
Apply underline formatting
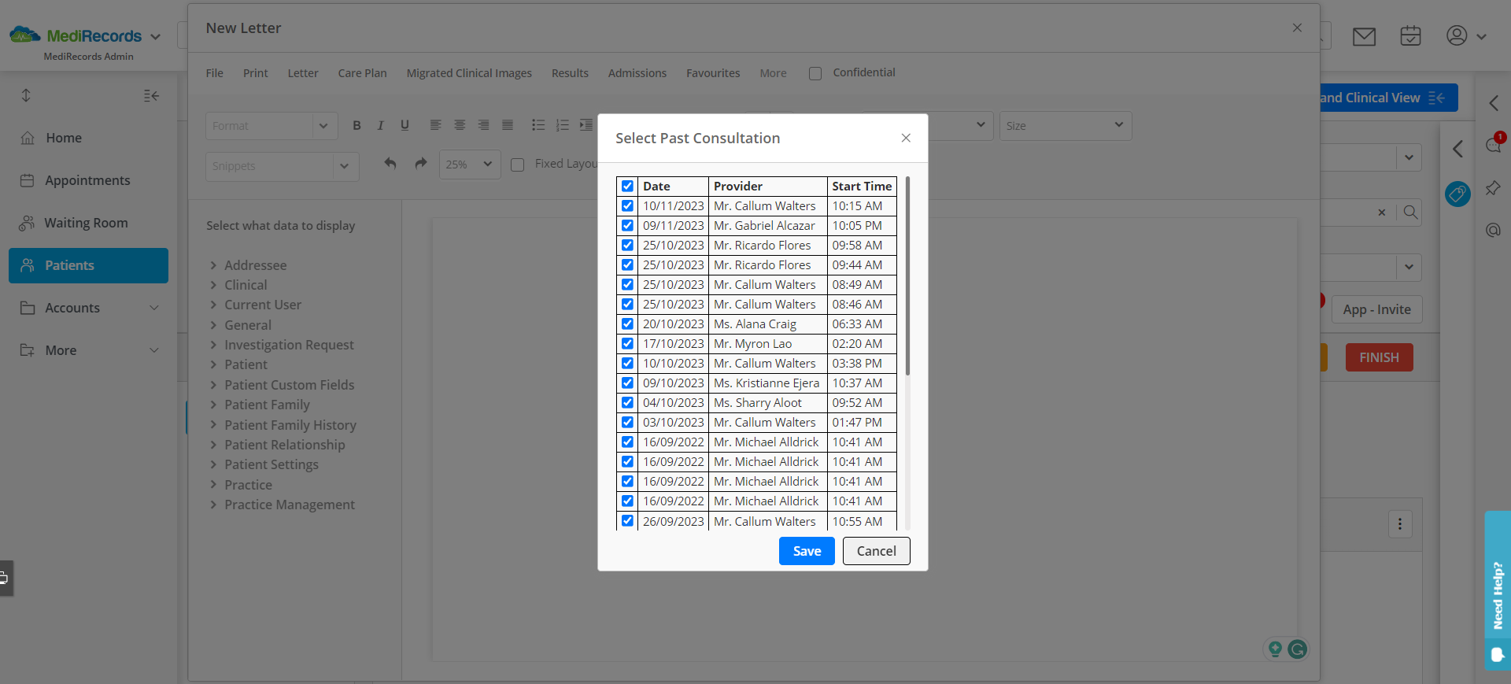point(405,125)
